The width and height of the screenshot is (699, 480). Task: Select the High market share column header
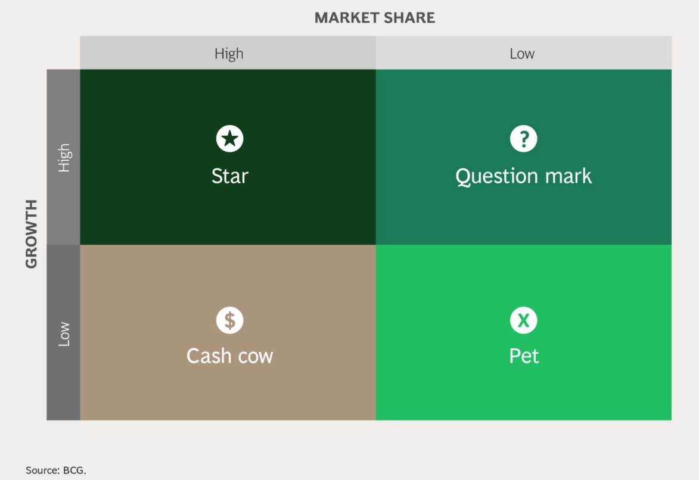click(229, 54)
